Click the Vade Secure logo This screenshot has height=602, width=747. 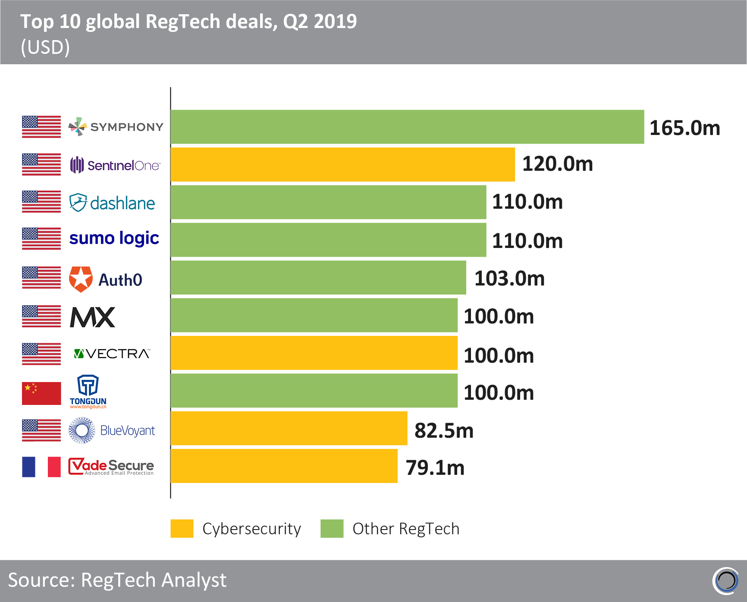(x=111, y=467)
